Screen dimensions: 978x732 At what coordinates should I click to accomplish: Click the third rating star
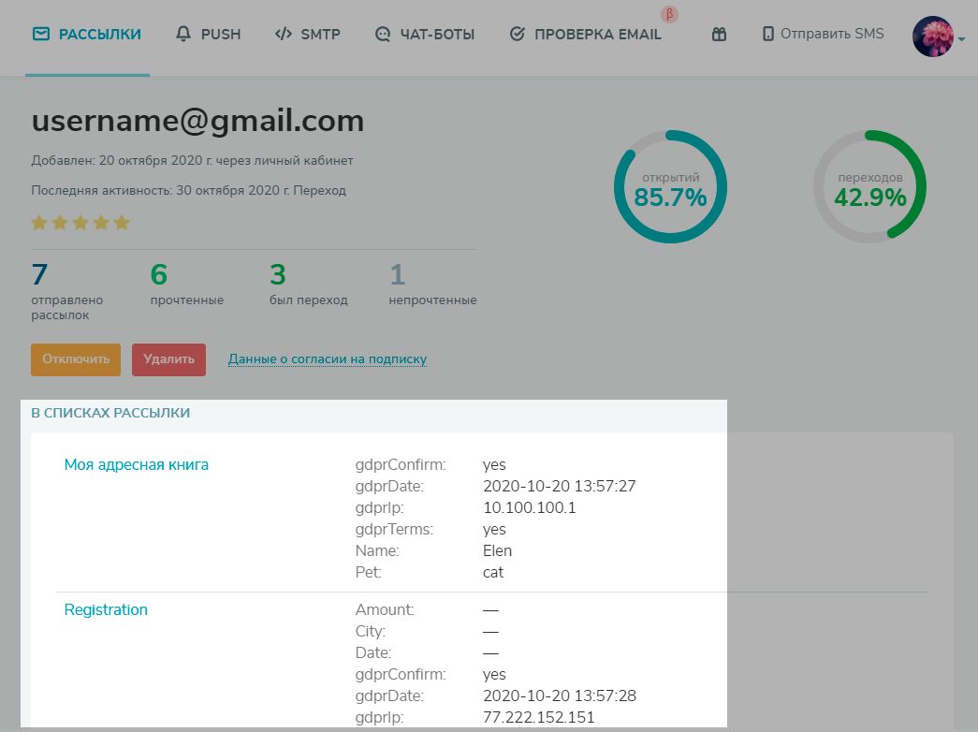click(80, 222)
